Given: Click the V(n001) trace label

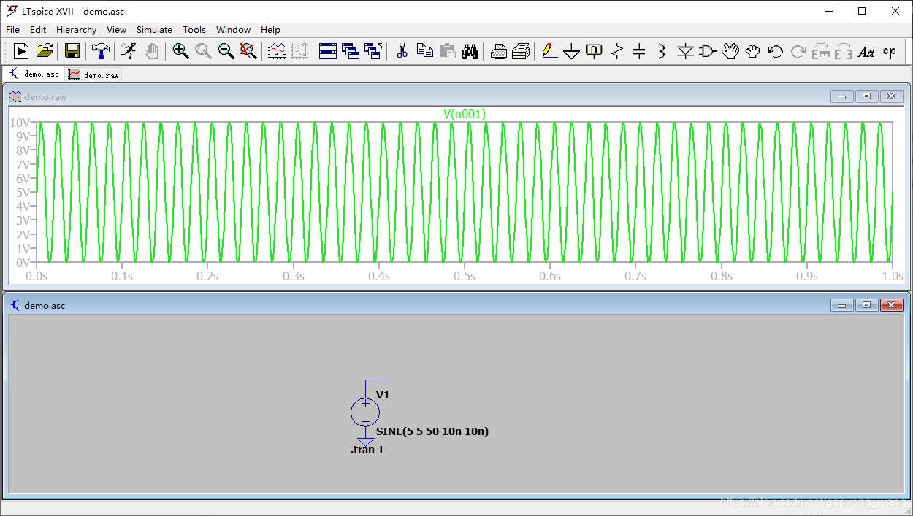Looking at the screenshot, I should (465, 114).
